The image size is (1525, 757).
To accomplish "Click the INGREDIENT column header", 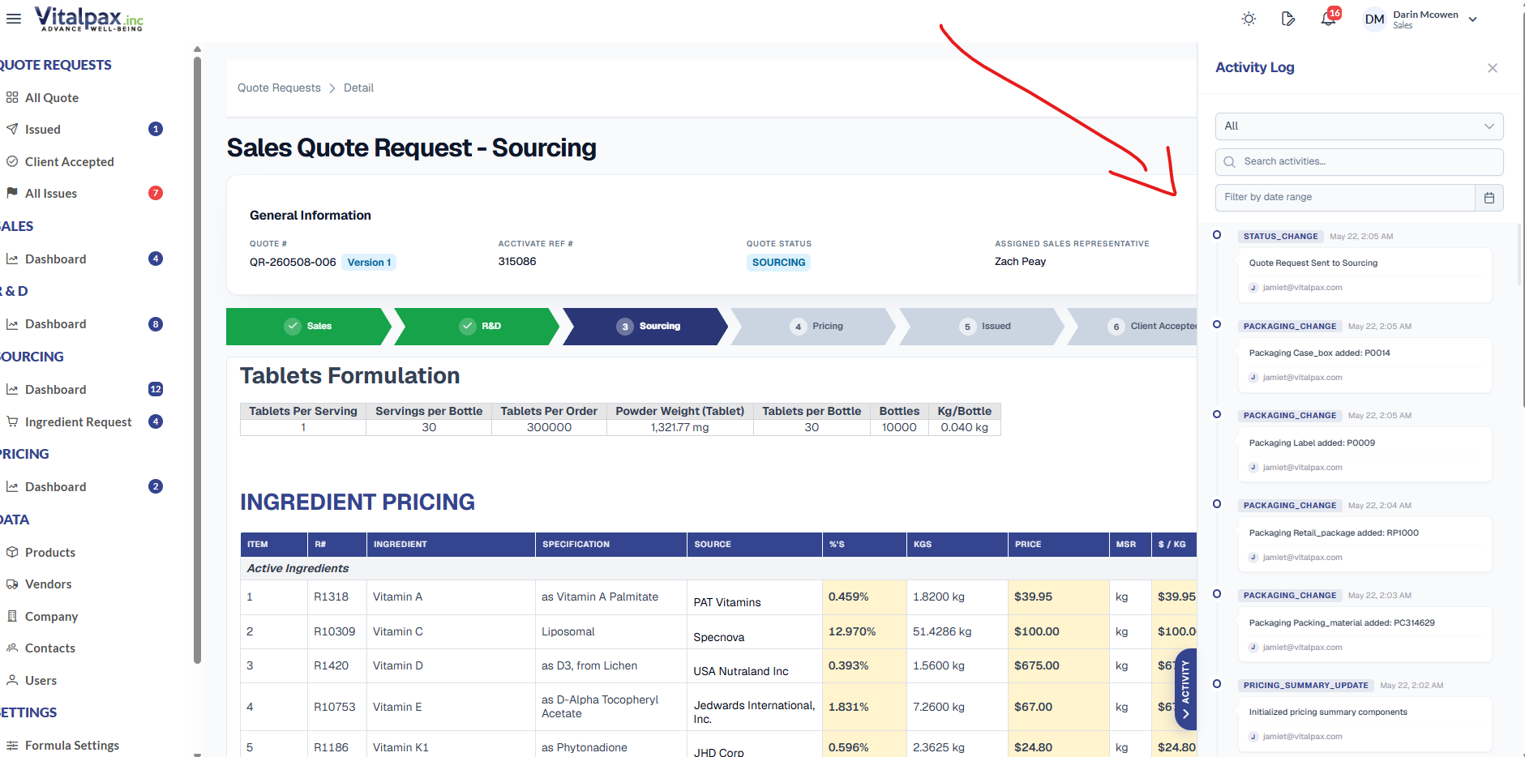I will 451,545.
